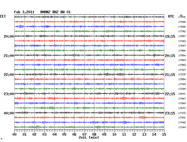Click the '15' minute axis label
This screenshot has width=187, height=142.
point(164,135)
